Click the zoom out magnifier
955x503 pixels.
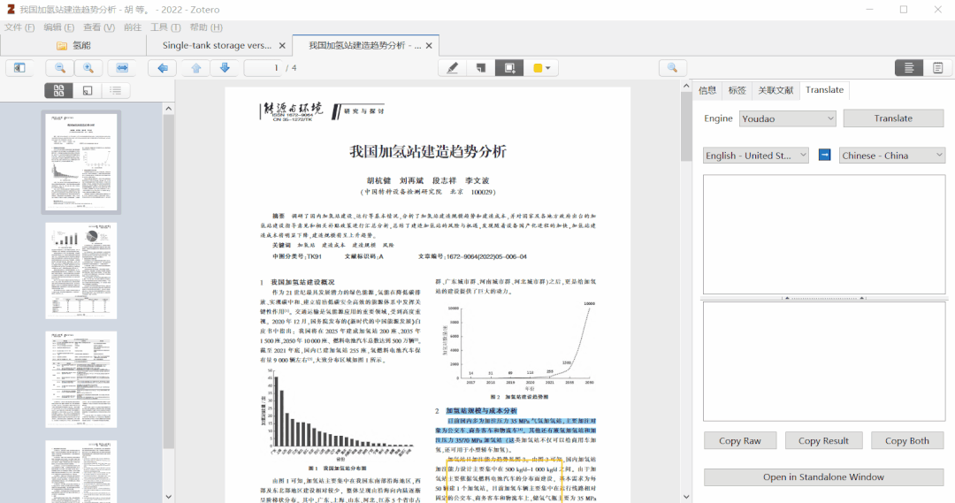(x=60, y=67)
